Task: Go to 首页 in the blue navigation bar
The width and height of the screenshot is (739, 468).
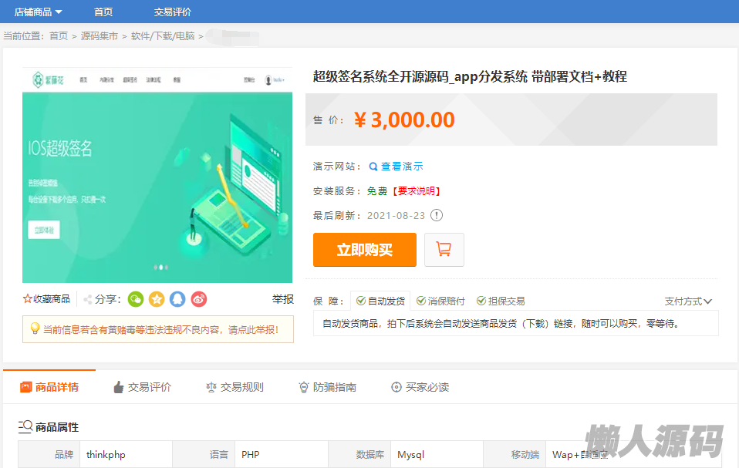Action: click(103, 12)
